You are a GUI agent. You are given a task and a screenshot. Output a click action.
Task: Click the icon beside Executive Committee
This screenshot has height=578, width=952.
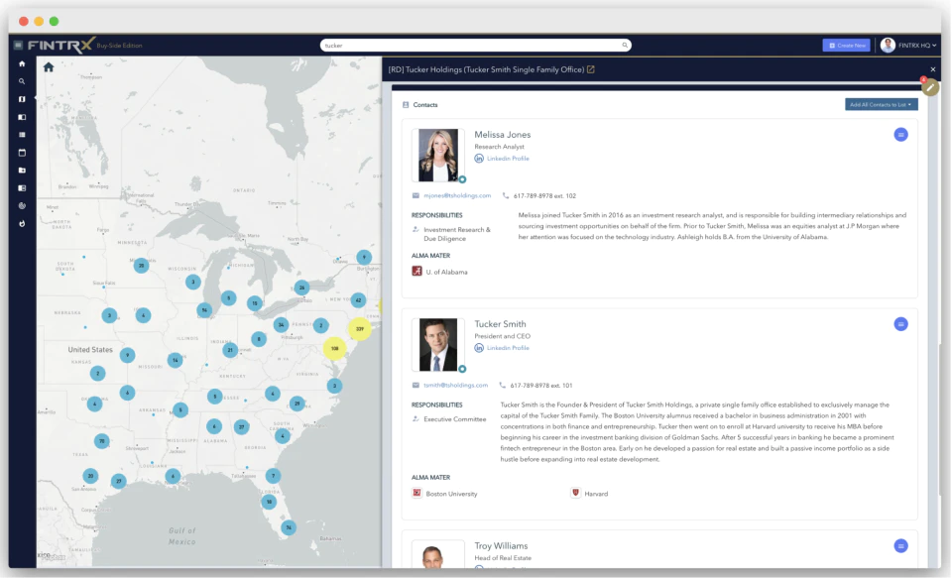point(416,419)
